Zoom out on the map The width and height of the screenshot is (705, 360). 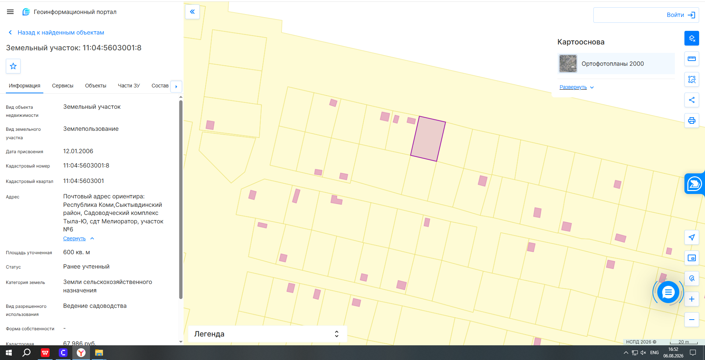pyautogui.click(x=692, y=320)
